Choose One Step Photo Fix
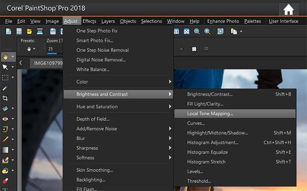 click(118, 31)
